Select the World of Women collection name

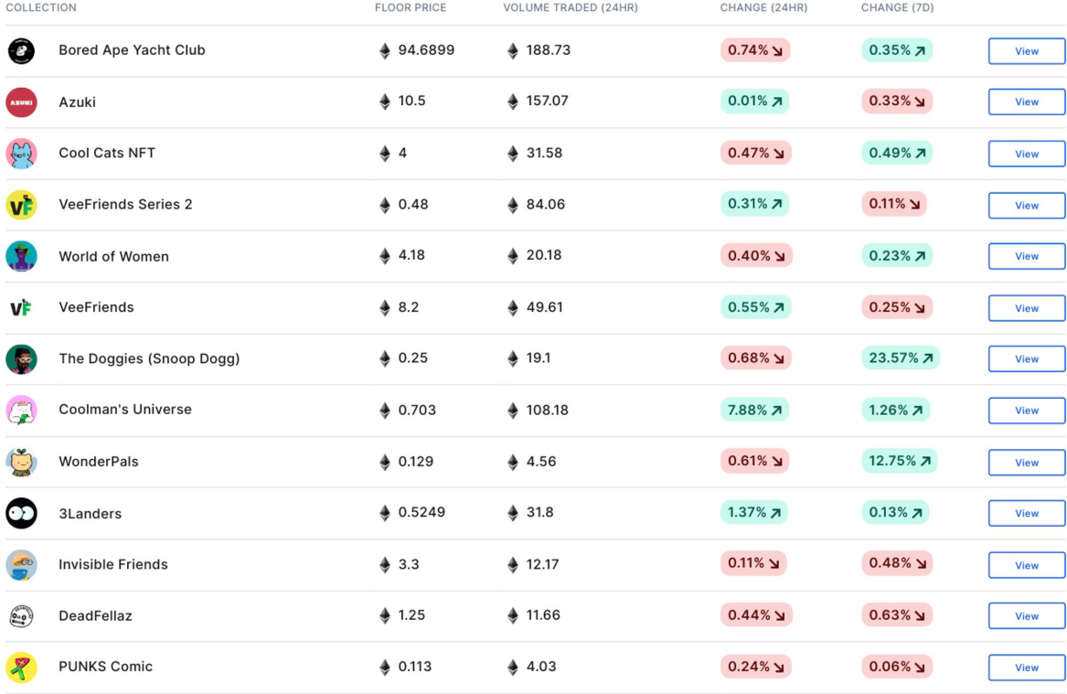point(113,257)
